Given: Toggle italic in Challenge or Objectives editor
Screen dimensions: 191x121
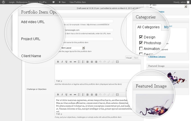Looking at the screenshot, I should point(62,94).
